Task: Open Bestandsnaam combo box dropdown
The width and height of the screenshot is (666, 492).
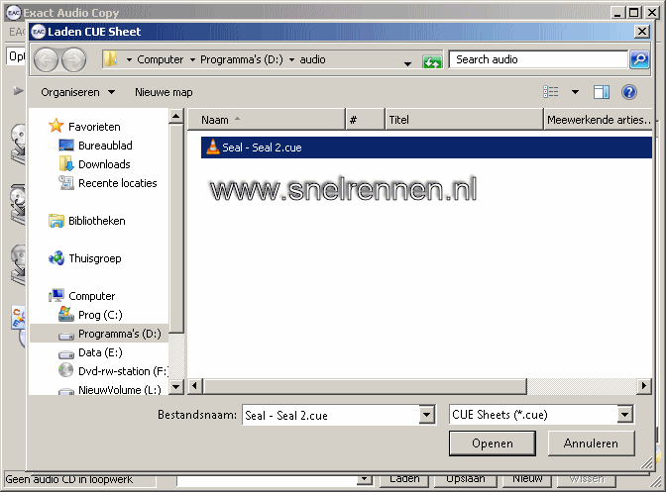Action: pos(427,415)
